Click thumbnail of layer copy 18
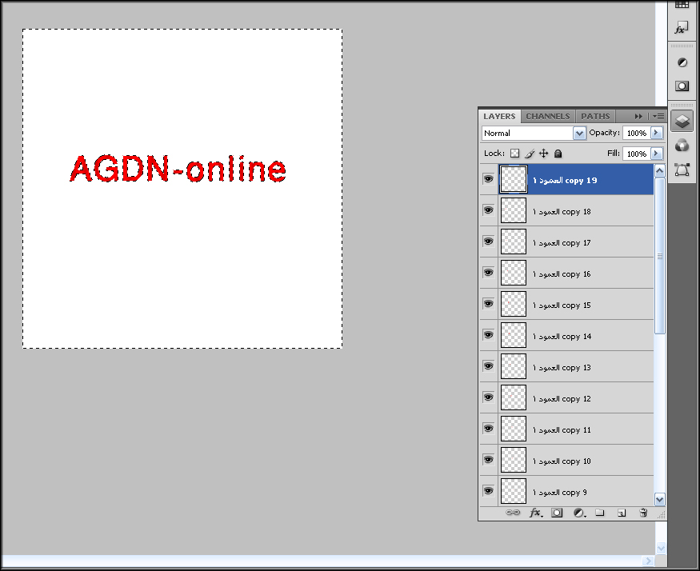The image size is (700, 571). coord(514,210)
